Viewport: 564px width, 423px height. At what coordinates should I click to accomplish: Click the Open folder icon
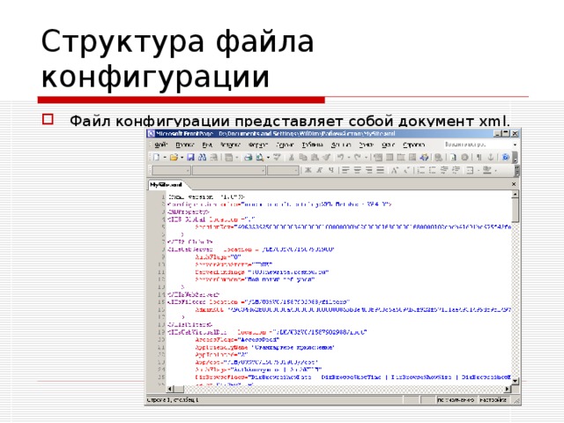[174, 157]
